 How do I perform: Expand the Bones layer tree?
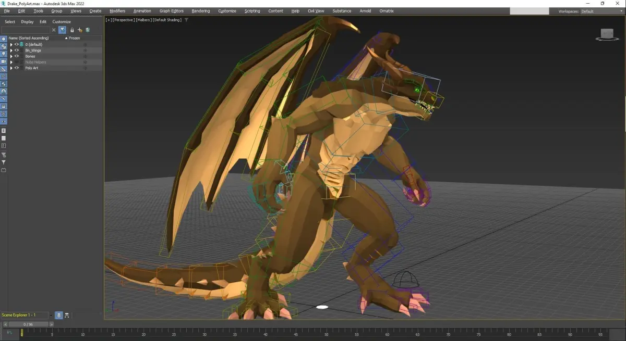click(x=11, y=56)
